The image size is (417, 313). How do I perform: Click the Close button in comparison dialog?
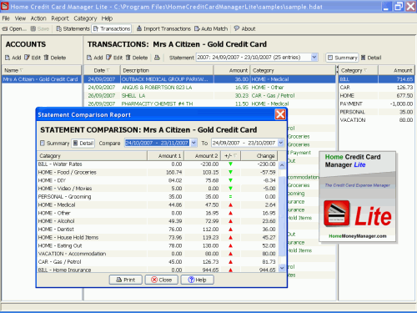(x=162, y=280)
